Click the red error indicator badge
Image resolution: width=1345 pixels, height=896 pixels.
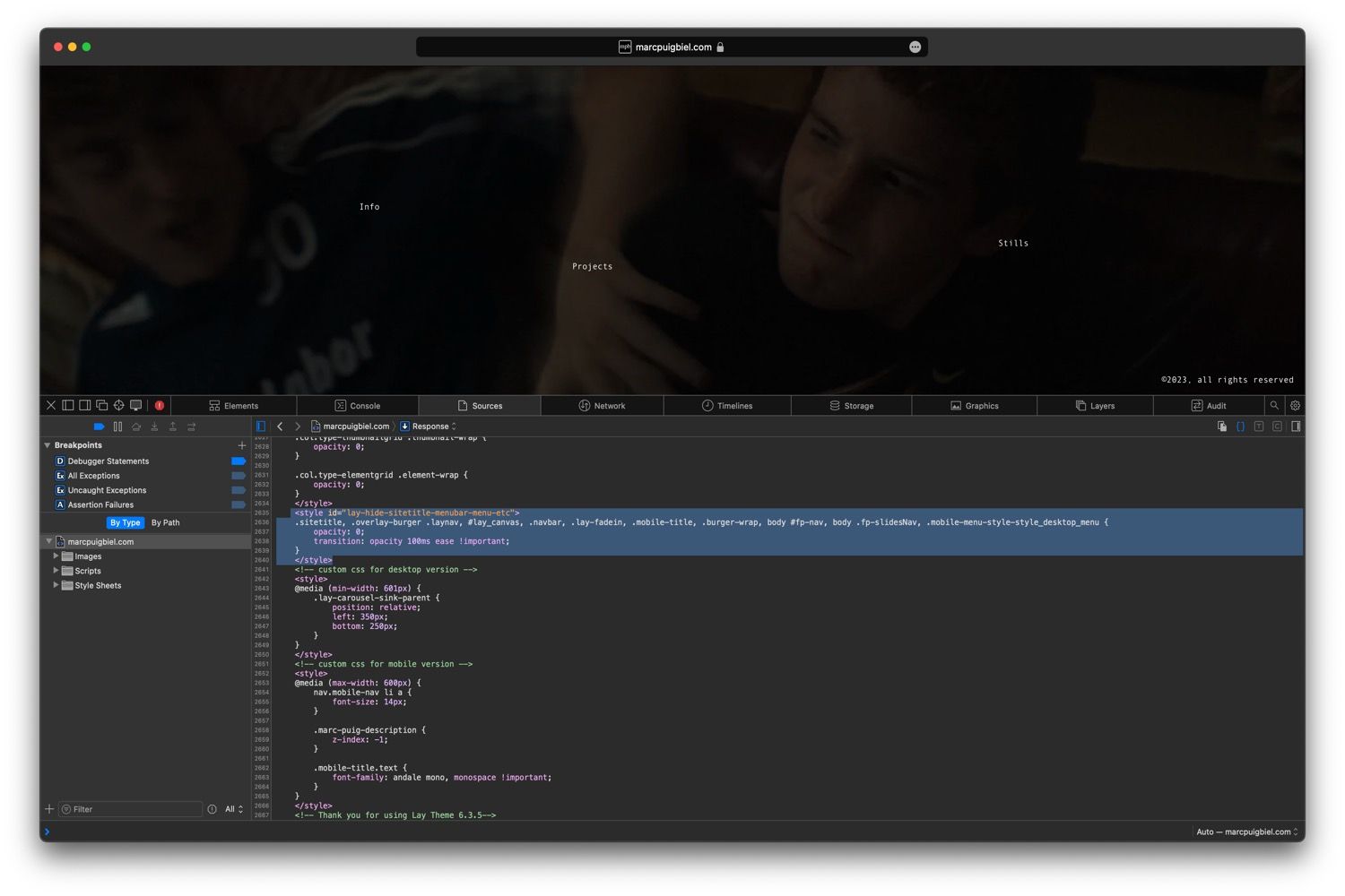160,406
